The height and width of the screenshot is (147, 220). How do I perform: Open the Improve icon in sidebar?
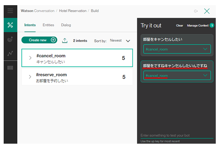(10, 39)
